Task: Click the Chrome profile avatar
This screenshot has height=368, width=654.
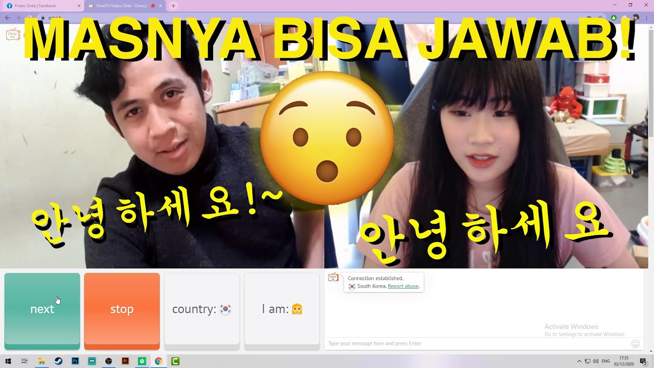Action: pyautogui.click(x=636, y=17)
